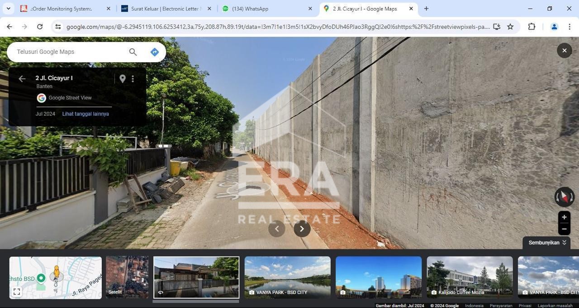Reload the page with the refresh icon
Screen dimensions: 579x308
40,27
